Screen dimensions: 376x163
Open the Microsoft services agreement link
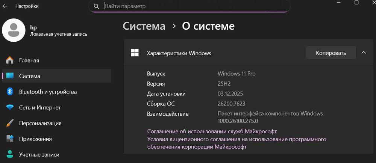click(x=212, y=131)
